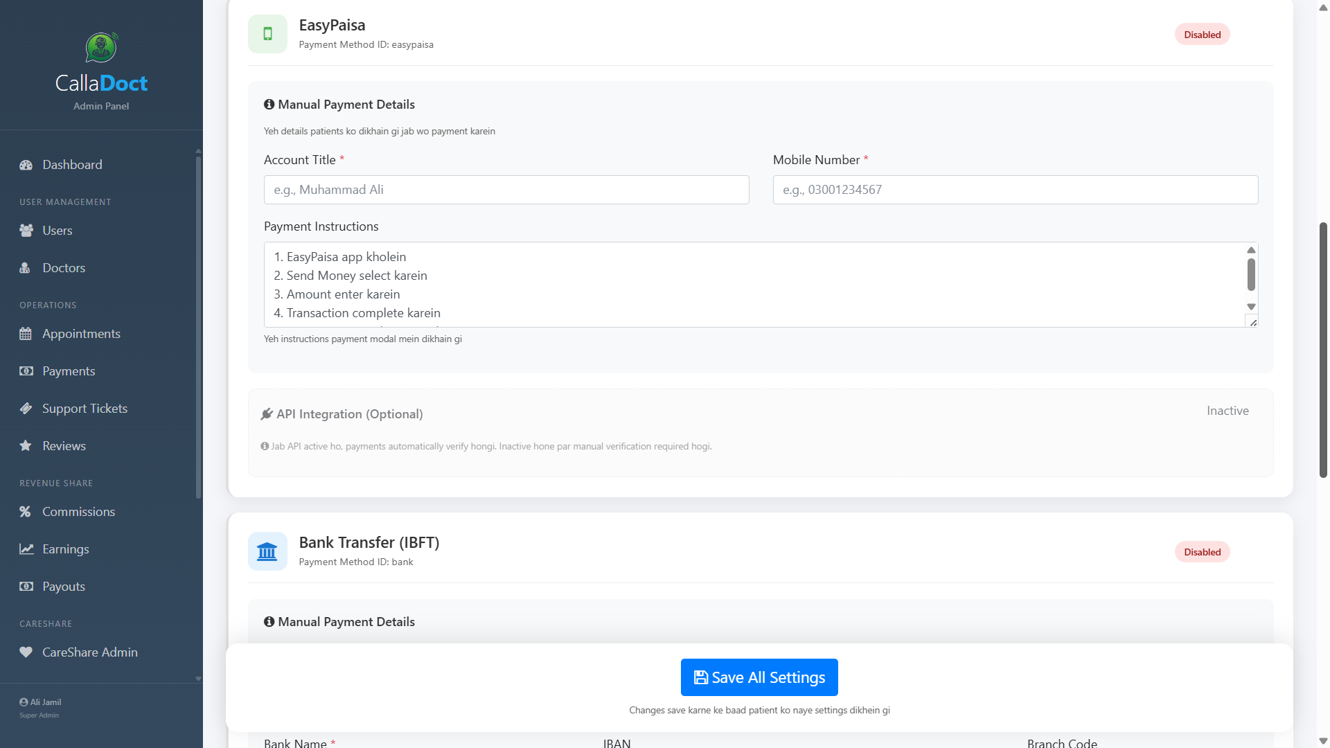Click the main page scrollbar thumb
This screenshot has height=748, width=1330.
coord(1323,350)
